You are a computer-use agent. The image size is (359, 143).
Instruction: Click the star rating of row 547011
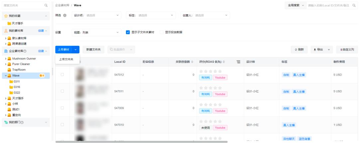tap(211, 88)
